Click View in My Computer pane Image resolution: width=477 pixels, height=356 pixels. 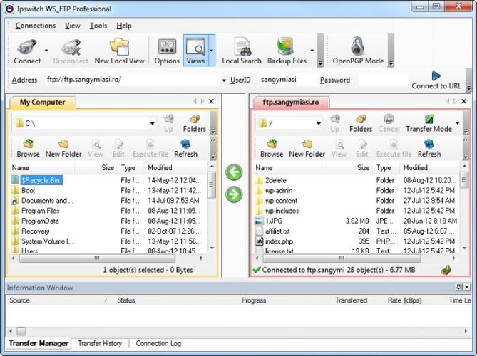[x=96, y=149]
